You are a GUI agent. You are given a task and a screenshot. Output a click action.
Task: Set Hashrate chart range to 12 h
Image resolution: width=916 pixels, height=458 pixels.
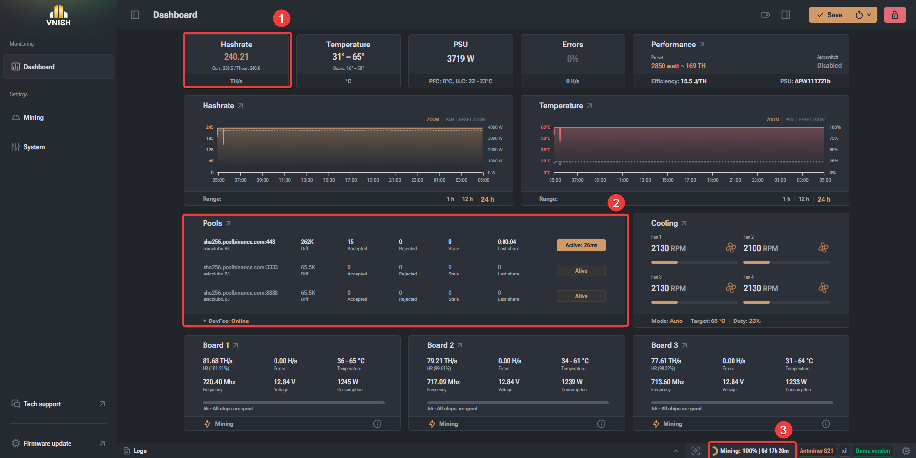[467, 199]
